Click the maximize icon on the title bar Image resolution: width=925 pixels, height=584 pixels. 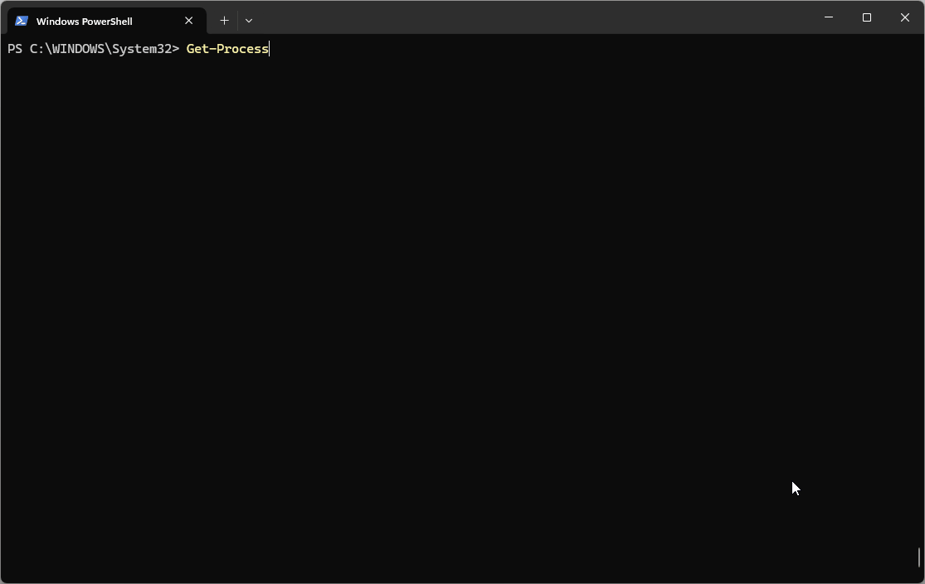coord(866,17)
